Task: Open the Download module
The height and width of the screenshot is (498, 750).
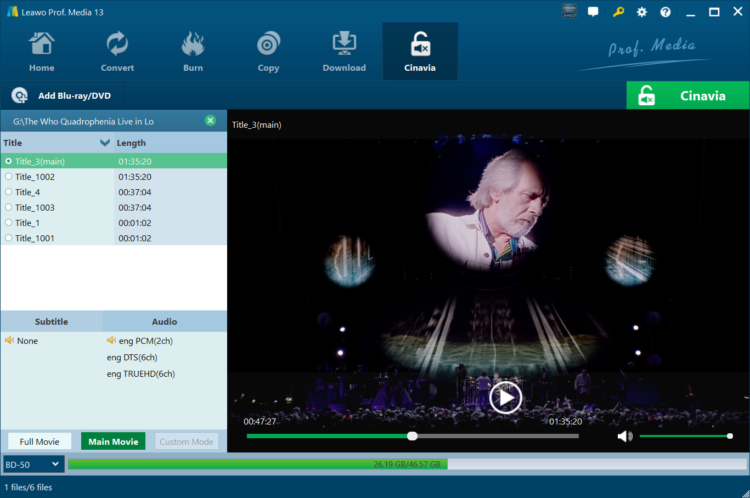Action: [x=344, y=52]
